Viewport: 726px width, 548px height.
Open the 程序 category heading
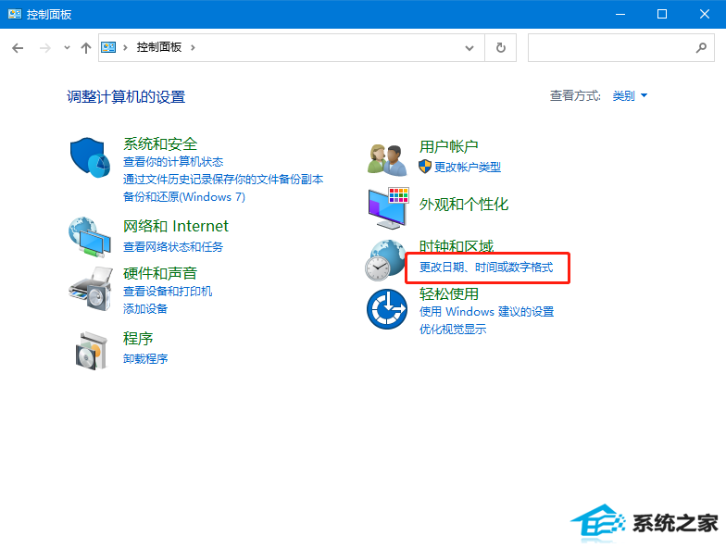[137, 339]
